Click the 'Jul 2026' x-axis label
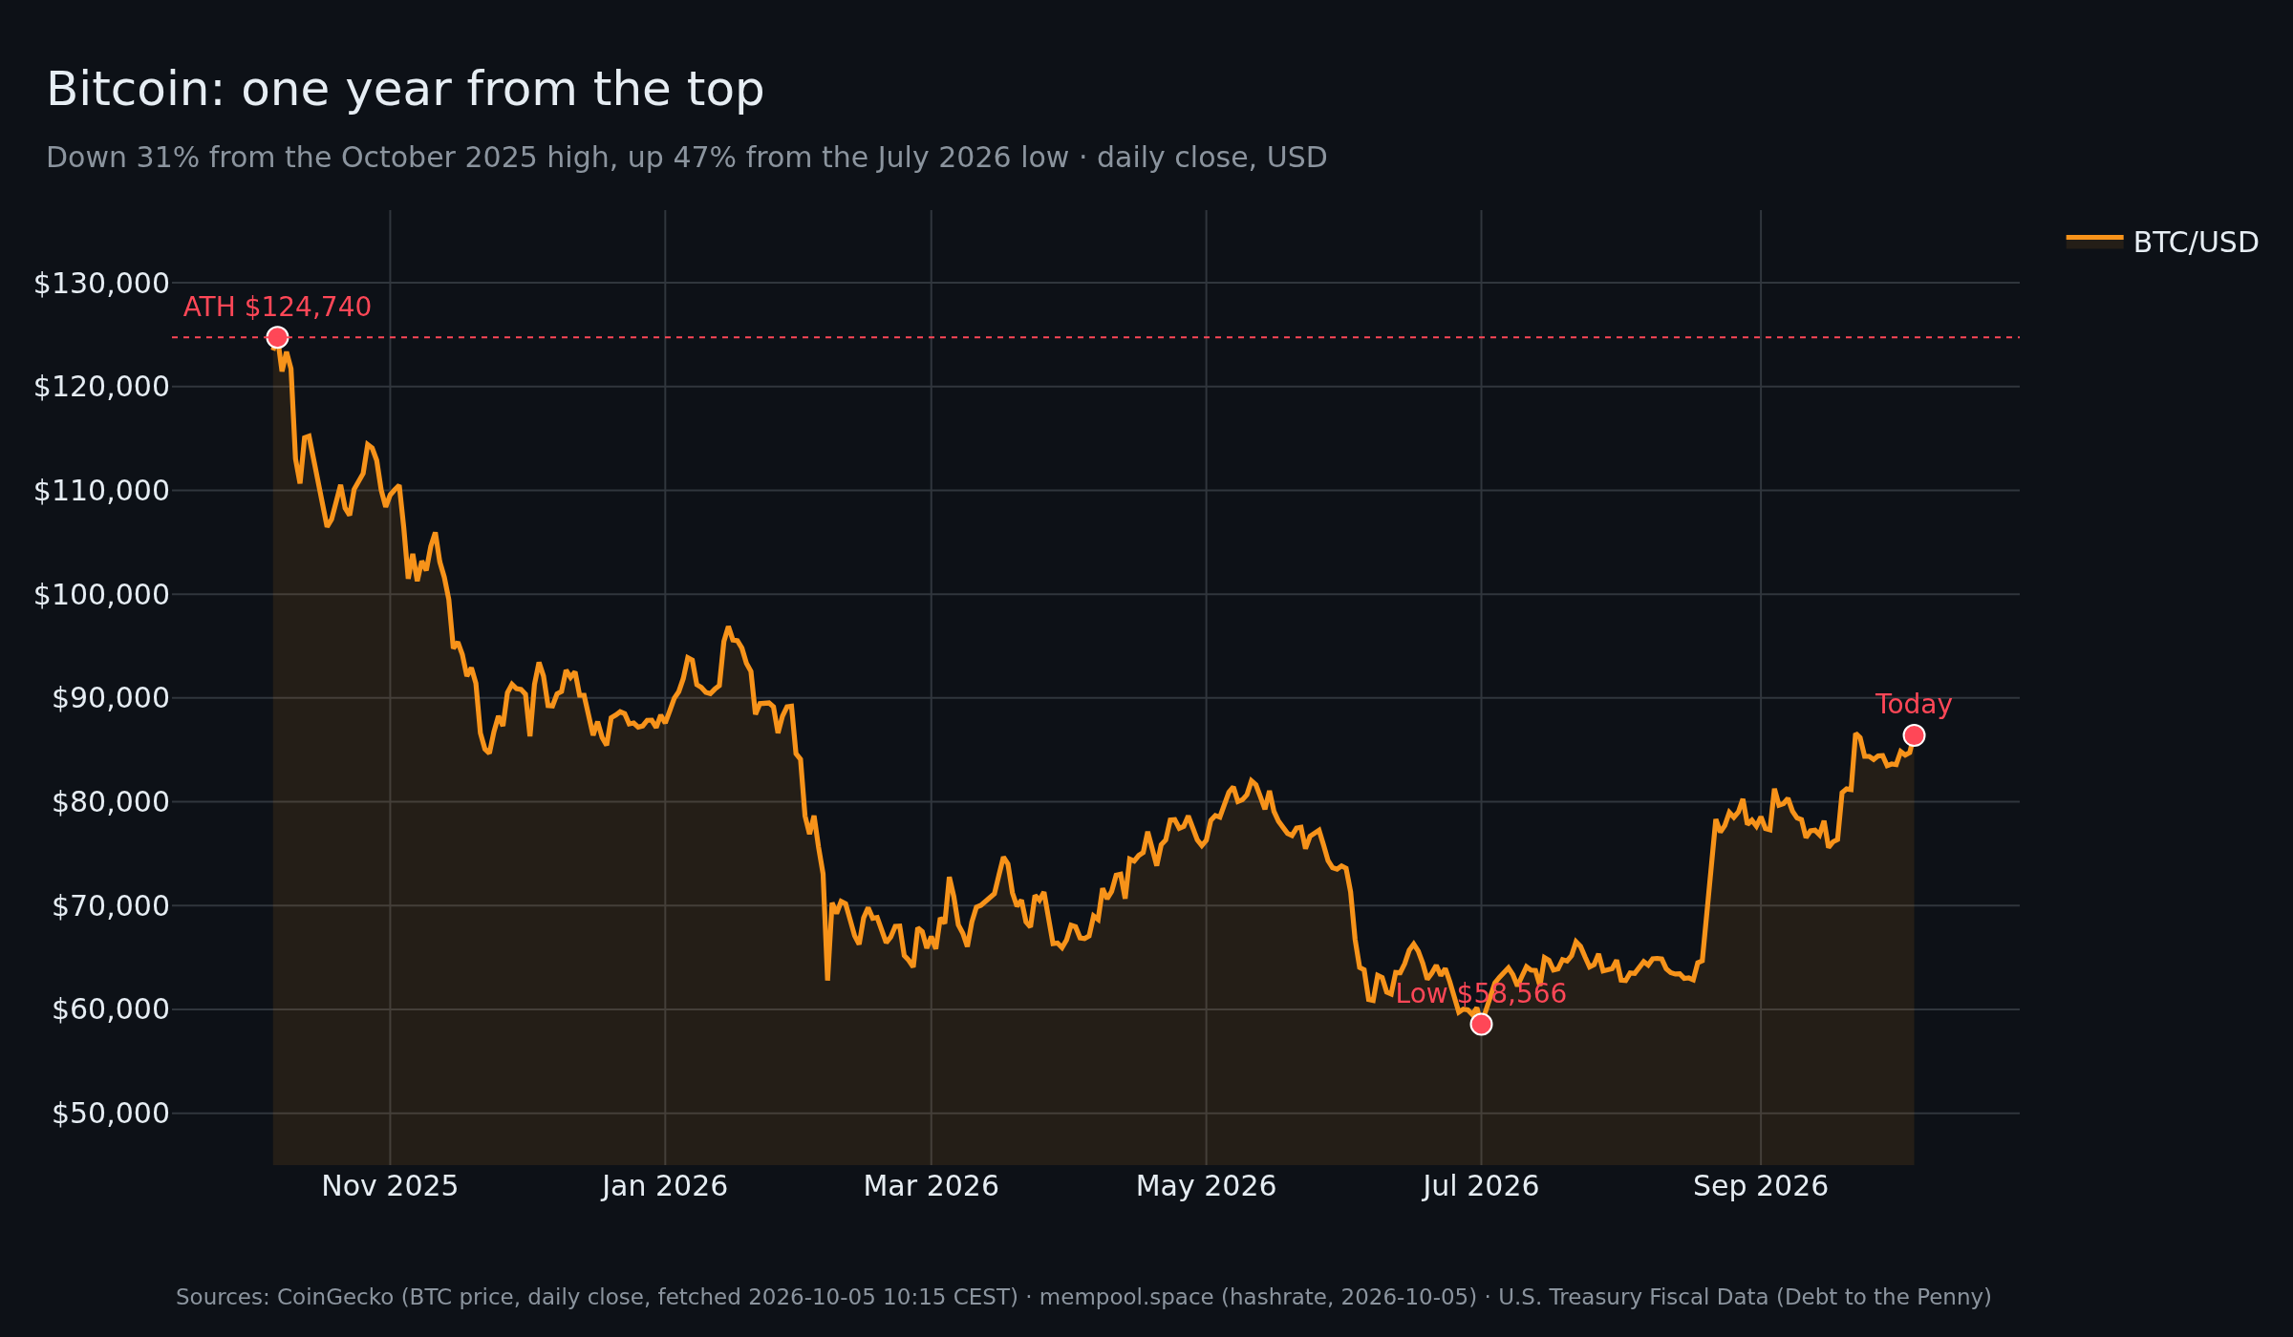 pos(1481,1186)
